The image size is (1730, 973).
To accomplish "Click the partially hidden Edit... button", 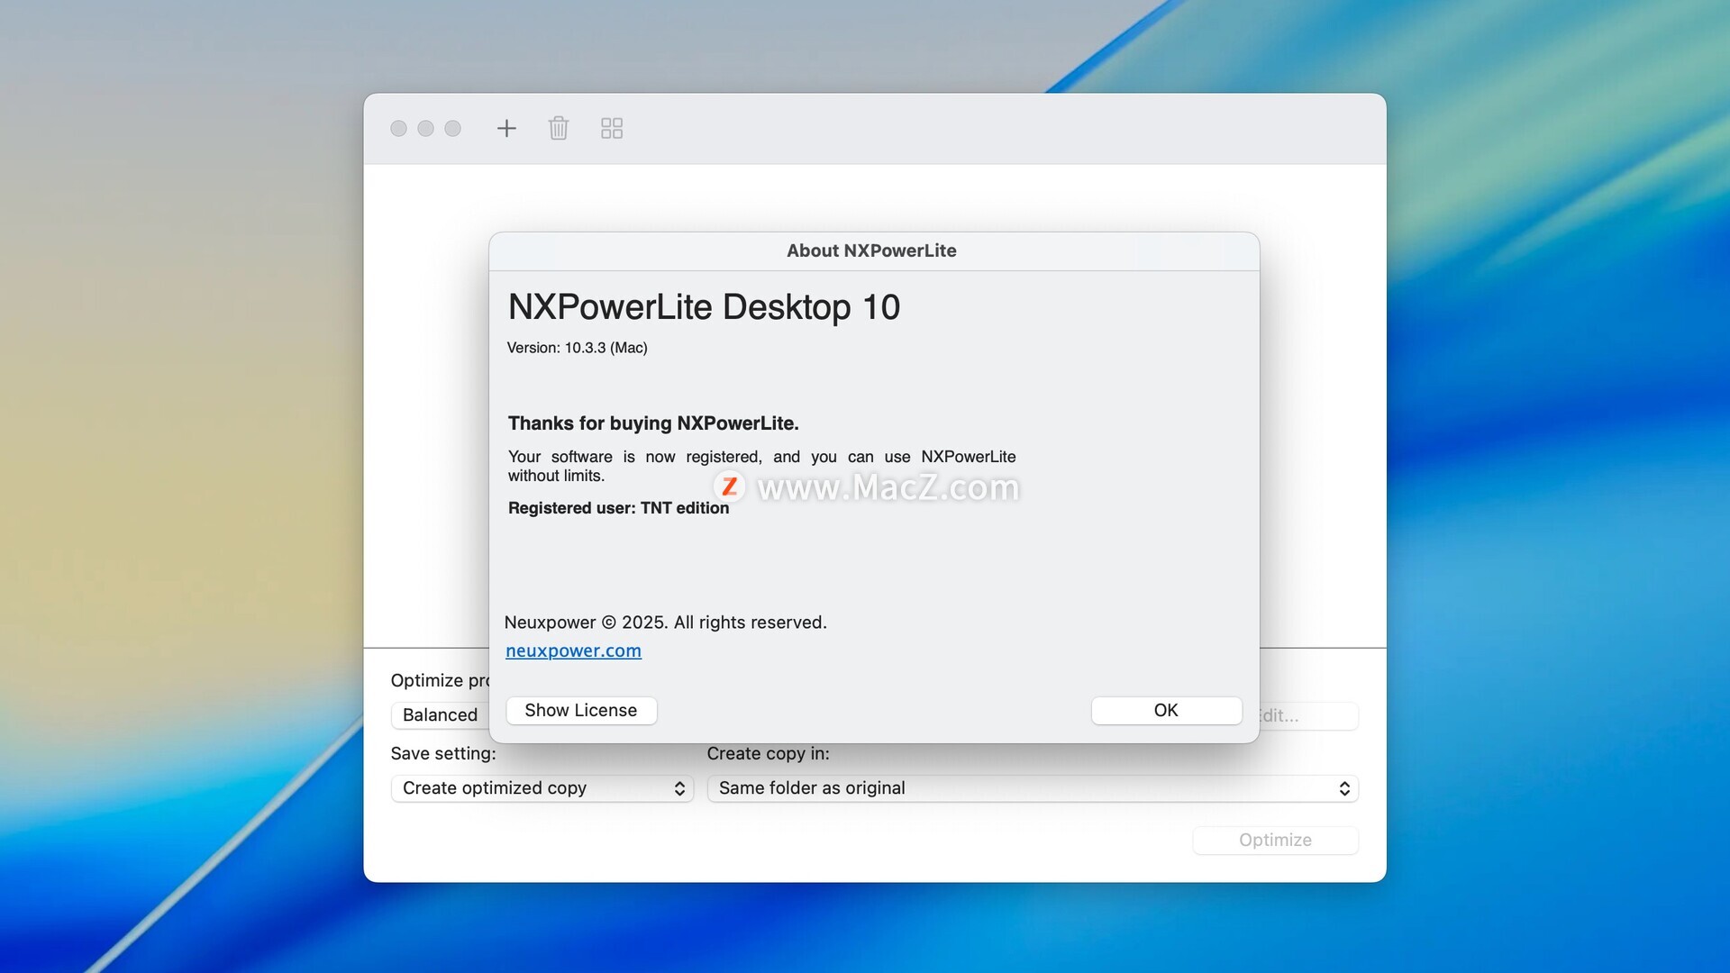I will (x=1308, y=715).
